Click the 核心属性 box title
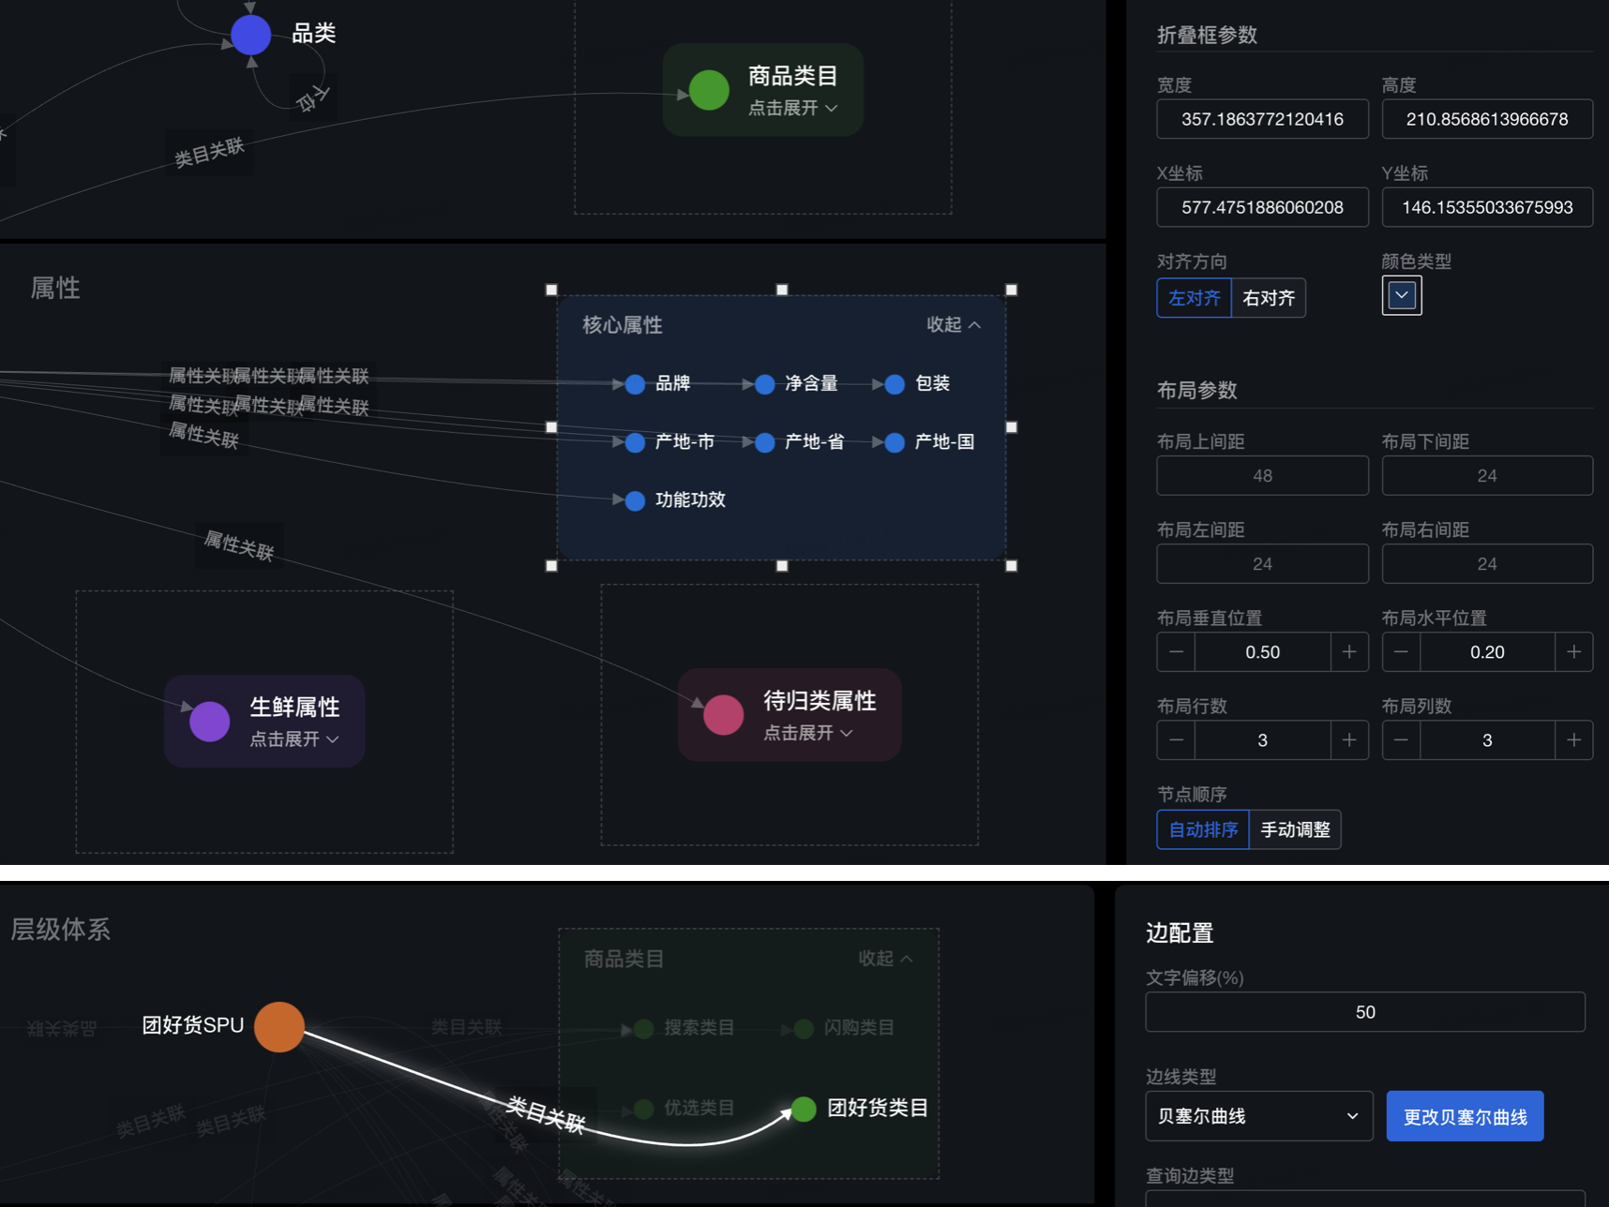The height and width of the screenshot is (1207, 1609). tap(623, 325)
